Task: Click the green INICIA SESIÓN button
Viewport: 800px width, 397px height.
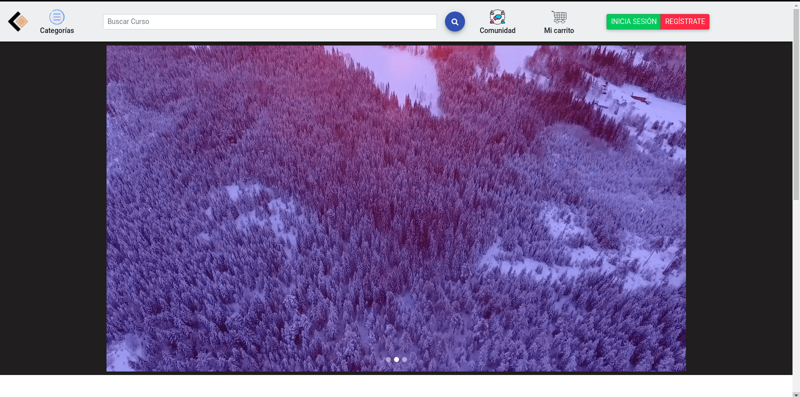Action: (633, 21)
